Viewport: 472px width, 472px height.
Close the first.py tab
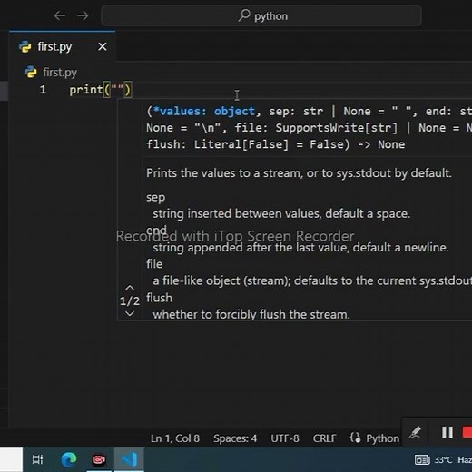click(103, 46)
